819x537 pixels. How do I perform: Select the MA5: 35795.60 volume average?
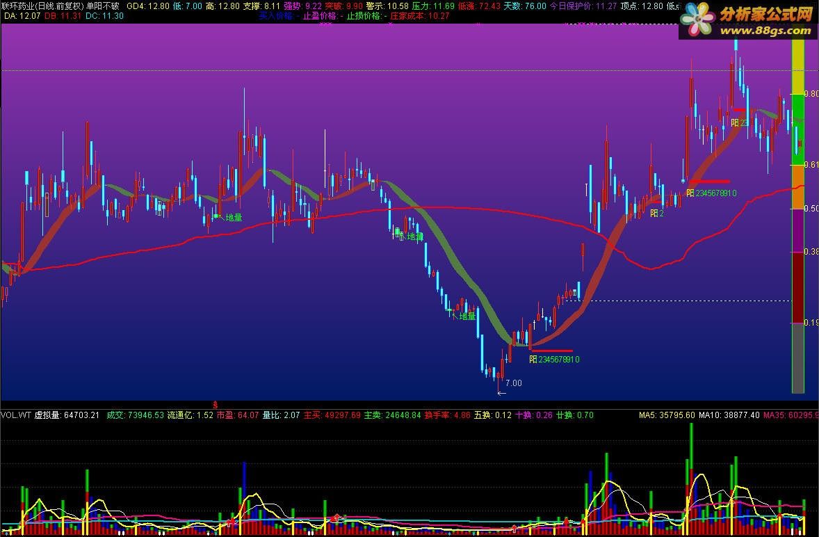(667, 415)
